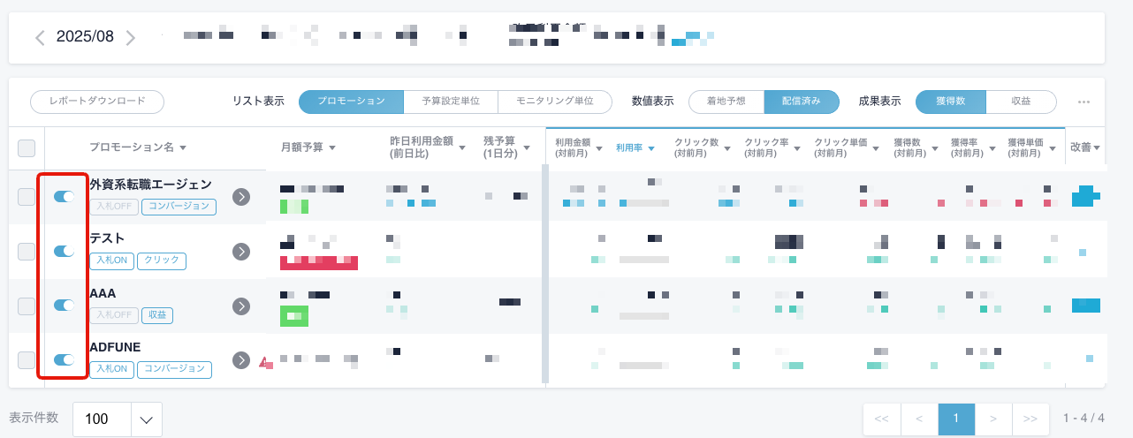Sort by 昨日利用金額 column header

(428, 147)
